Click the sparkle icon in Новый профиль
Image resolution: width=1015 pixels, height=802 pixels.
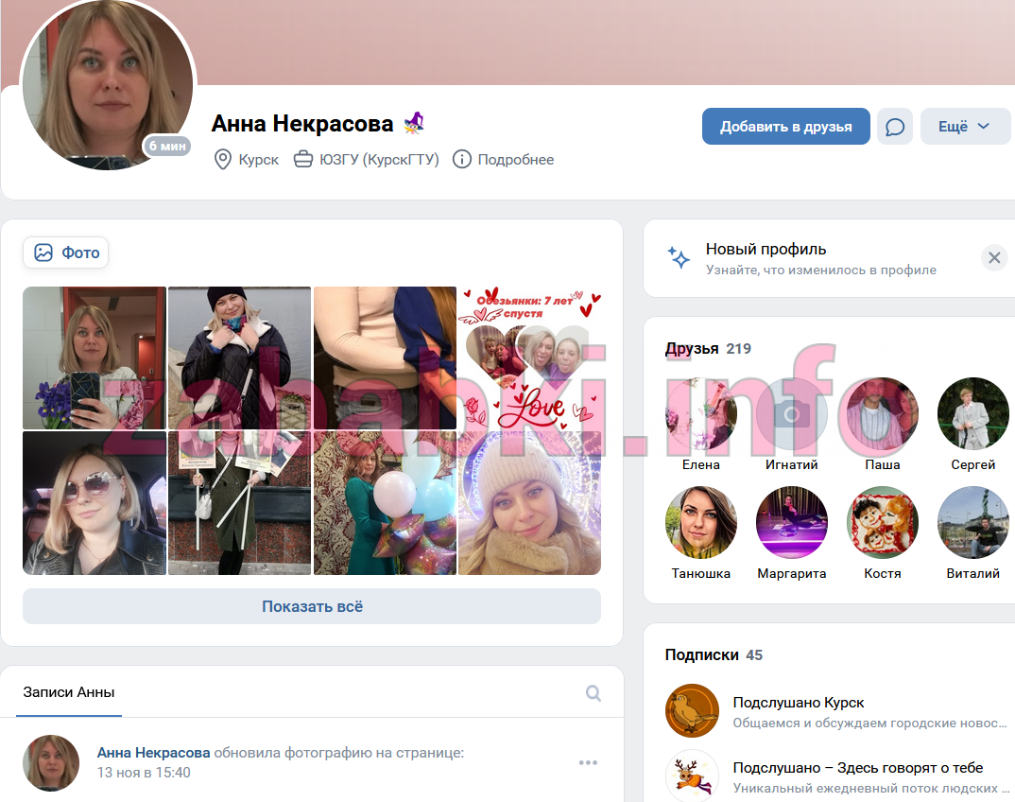[x=679, y=258]
